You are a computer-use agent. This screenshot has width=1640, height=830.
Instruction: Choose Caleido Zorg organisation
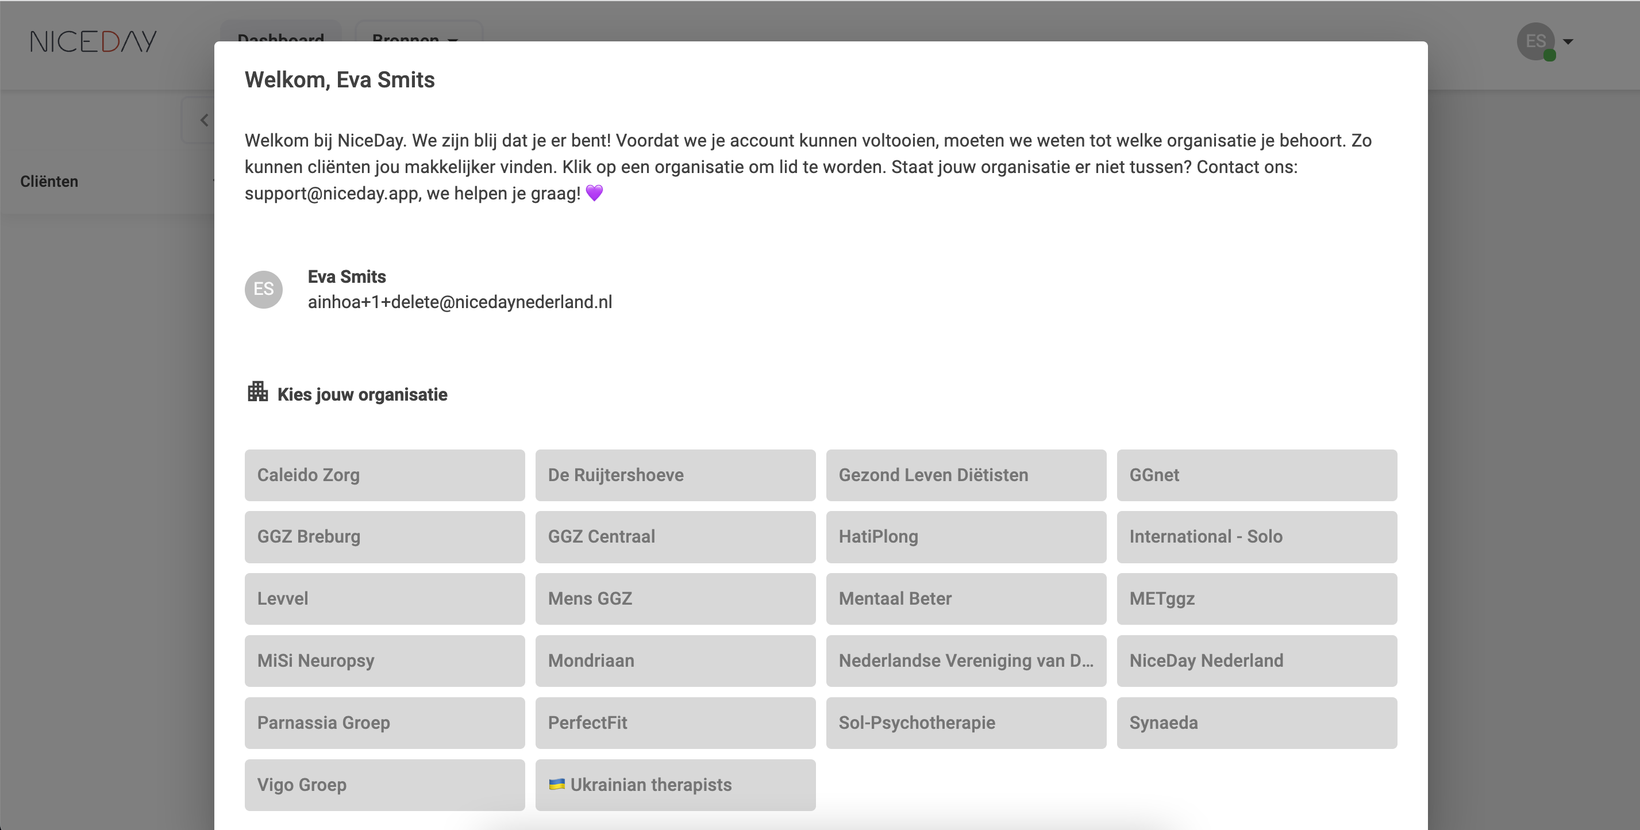pyautogui.click(x=384, y=475)
